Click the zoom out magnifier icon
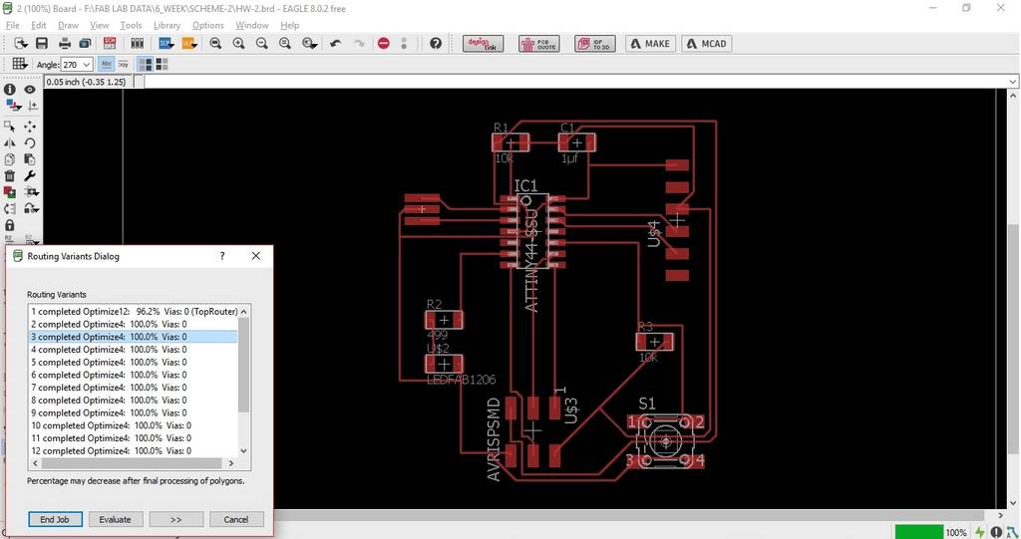 (262, 44)
